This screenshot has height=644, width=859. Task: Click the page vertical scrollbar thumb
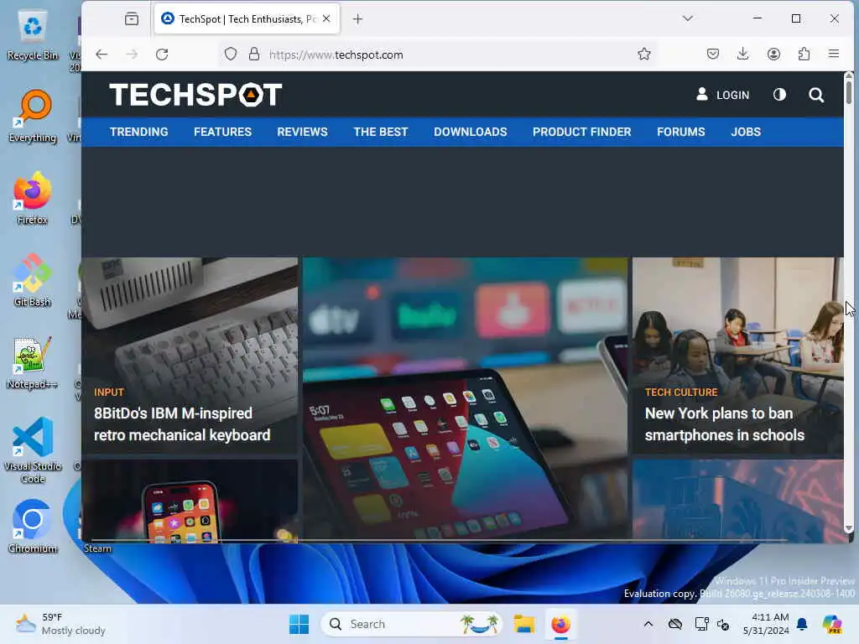(849, 91)
